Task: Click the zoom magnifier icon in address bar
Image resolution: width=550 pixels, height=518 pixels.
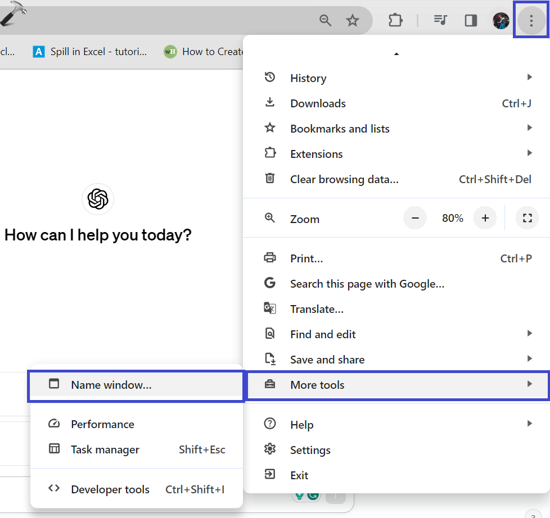Action: pos(326,21)
